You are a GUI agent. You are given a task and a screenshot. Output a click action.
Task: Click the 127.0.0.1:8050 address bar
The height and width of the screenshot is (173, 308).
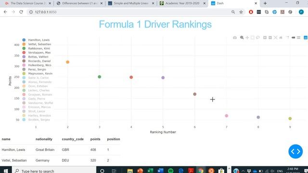point(129,12)
